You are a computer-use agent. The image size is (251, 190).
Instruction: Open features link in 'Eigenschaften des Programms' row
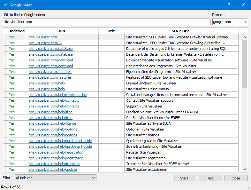50,72
